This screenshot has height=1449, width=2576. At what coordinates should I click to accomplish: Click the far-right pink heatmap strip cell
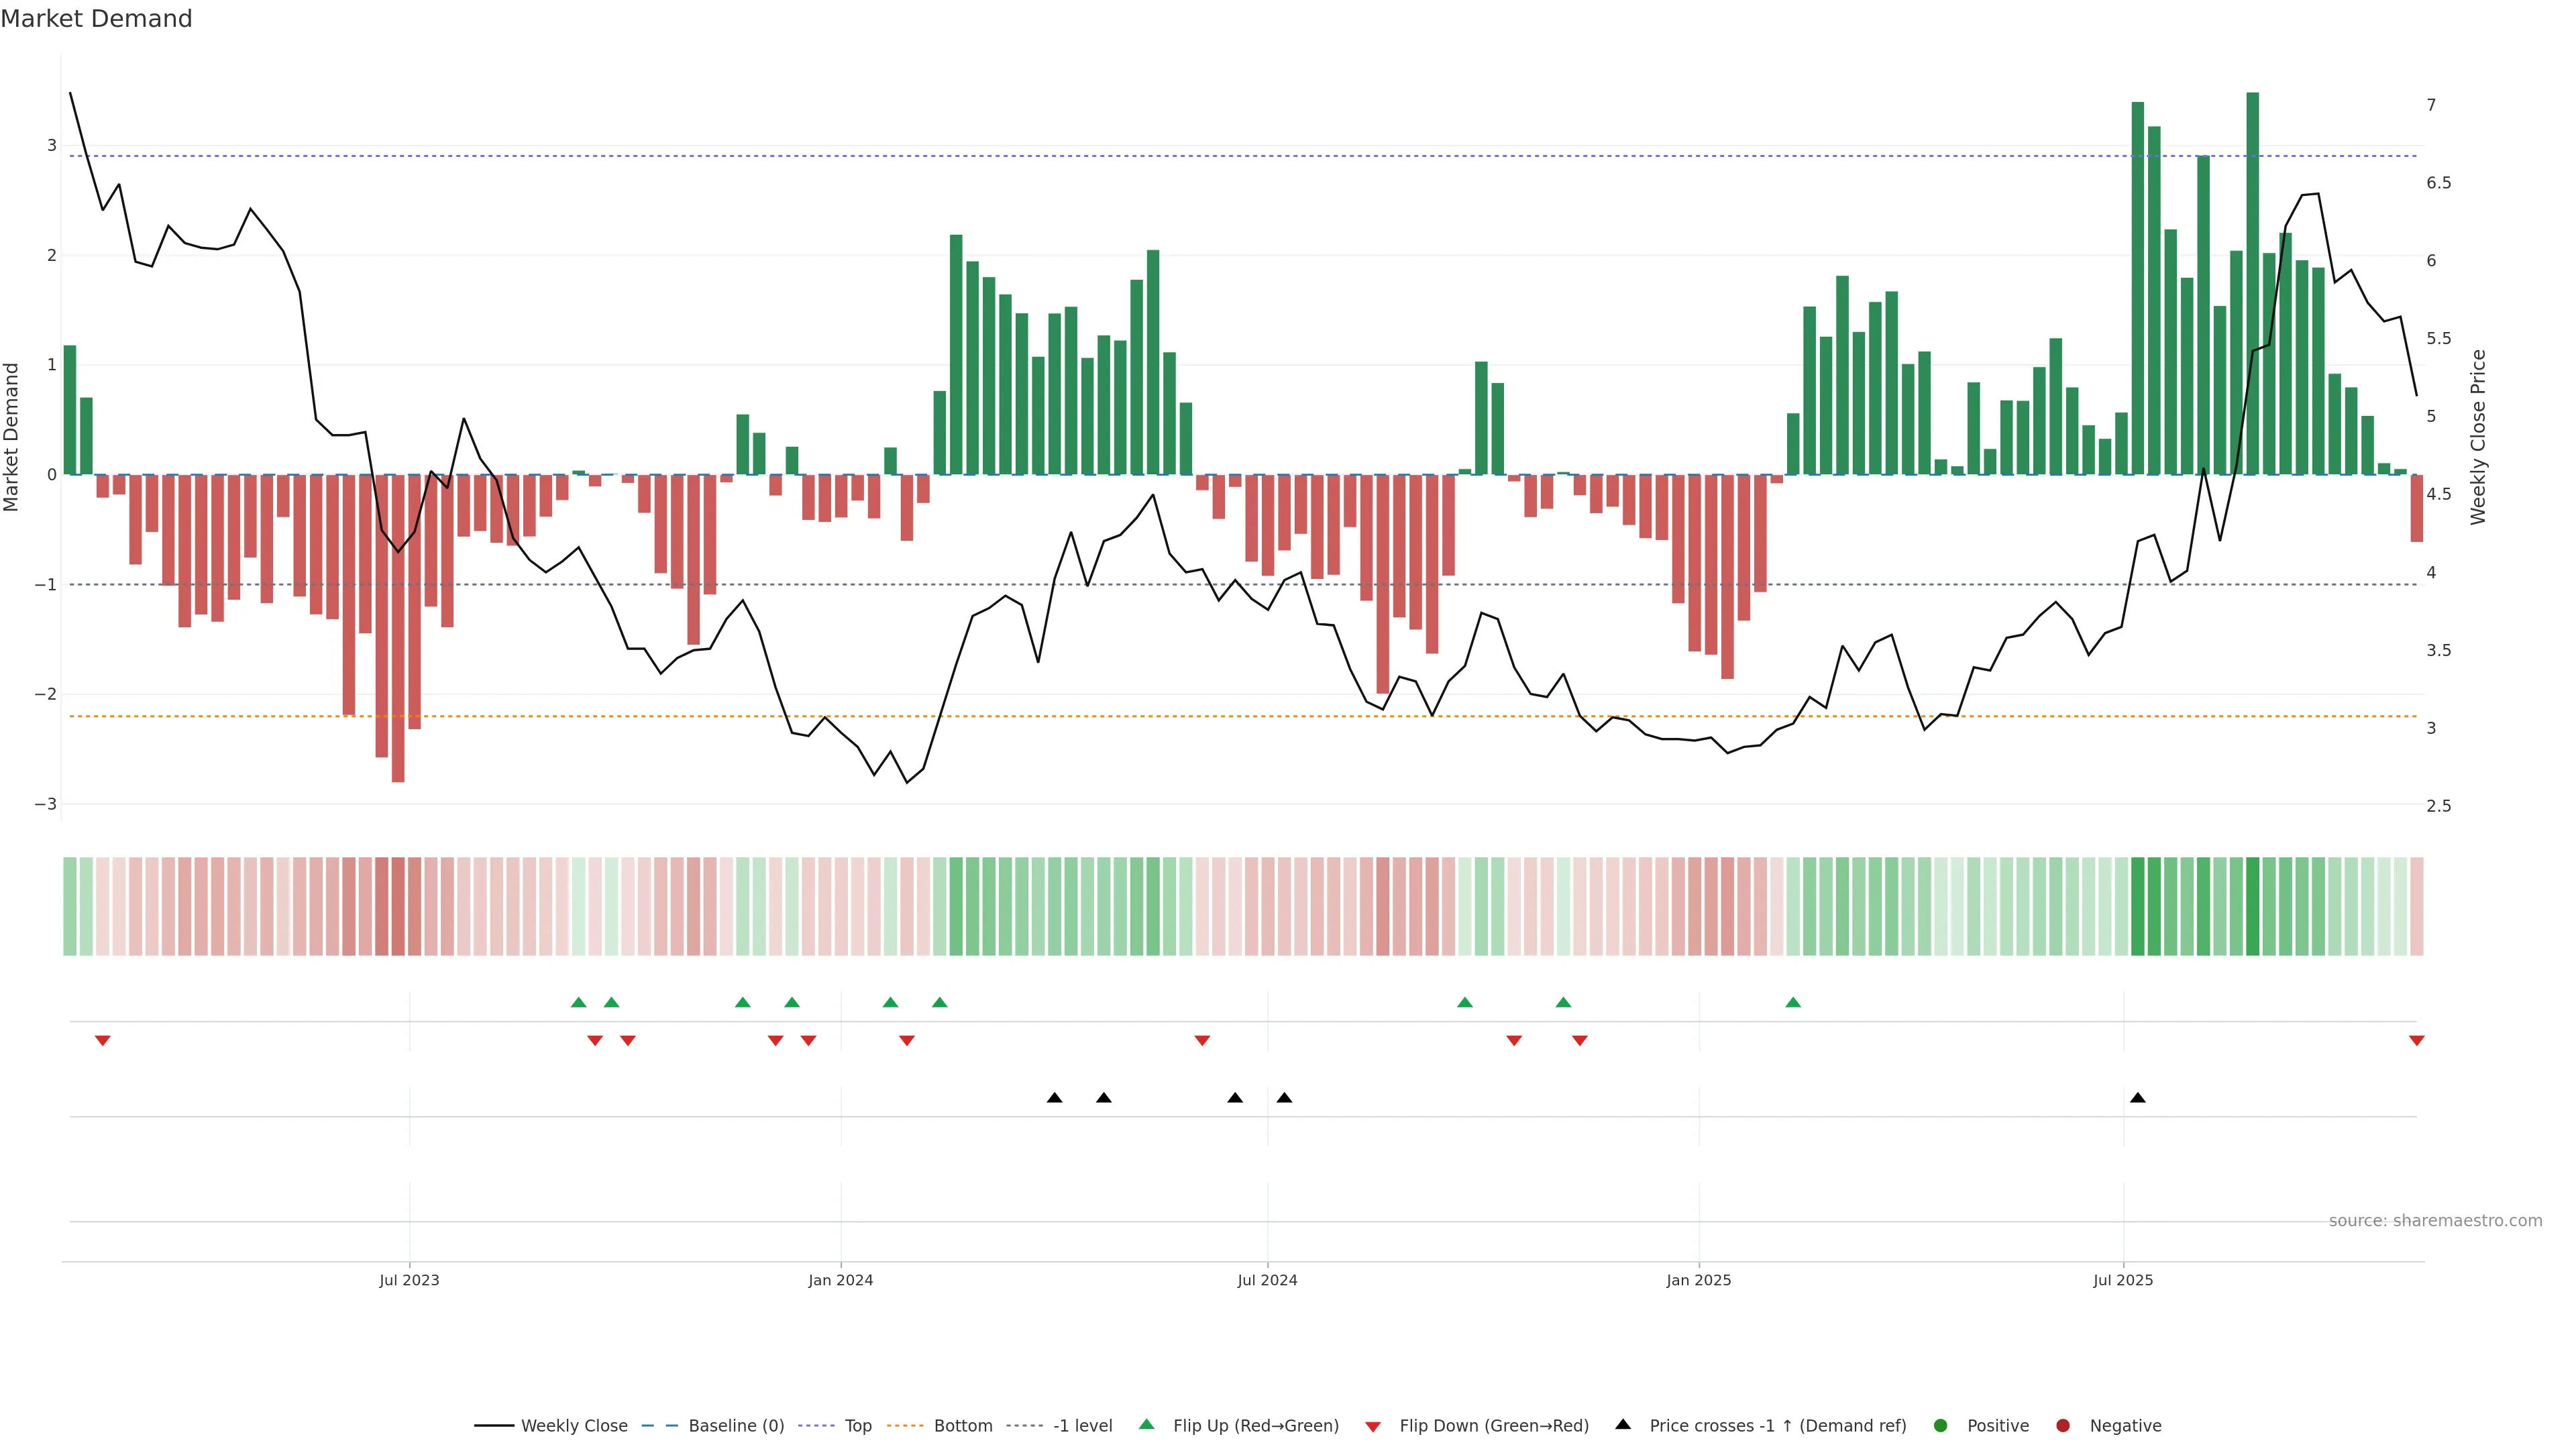[x=2417, y=906]
